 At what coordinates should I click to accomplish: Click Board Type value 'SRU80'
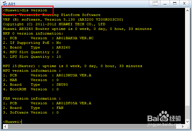[62, 85]
